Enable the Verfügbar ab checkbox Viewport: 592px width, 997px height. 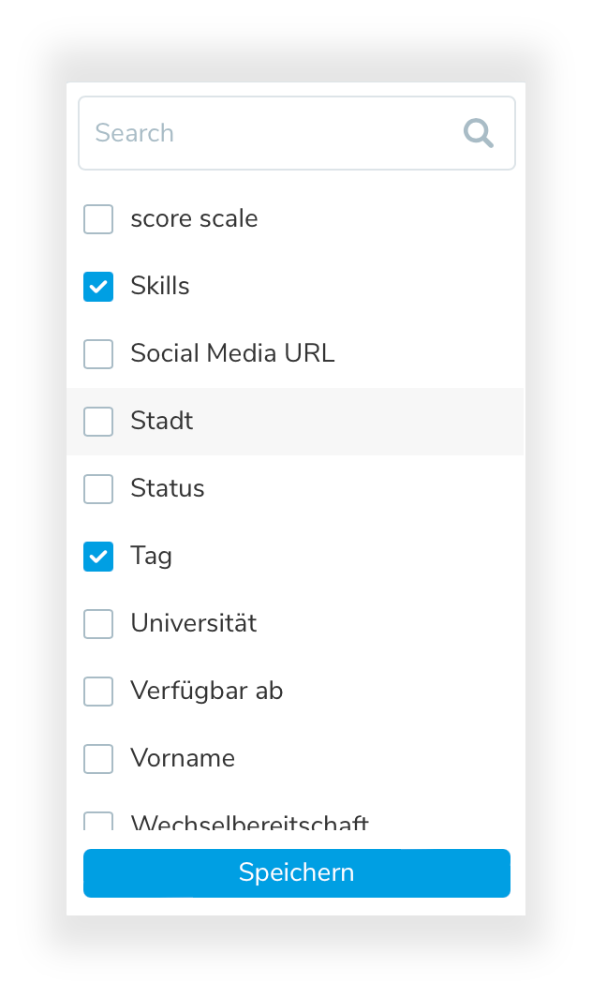point(98,692)
